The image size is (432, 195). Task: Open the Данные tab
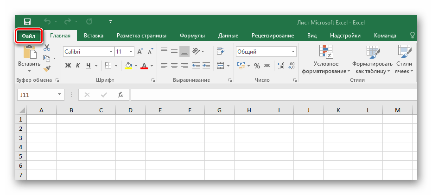229,36
